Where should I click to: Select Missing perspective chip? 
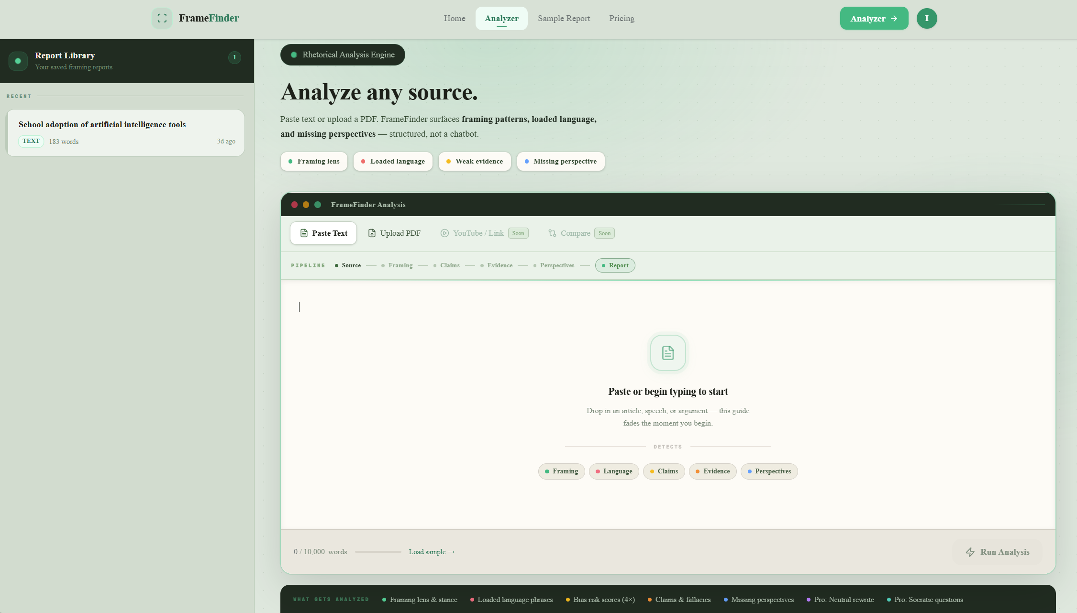click(x=561, y=162)
